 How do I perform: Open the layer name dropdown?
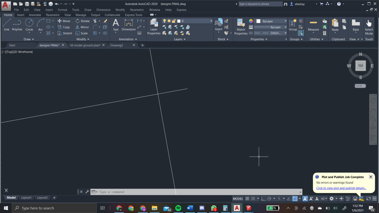(211, 21)
